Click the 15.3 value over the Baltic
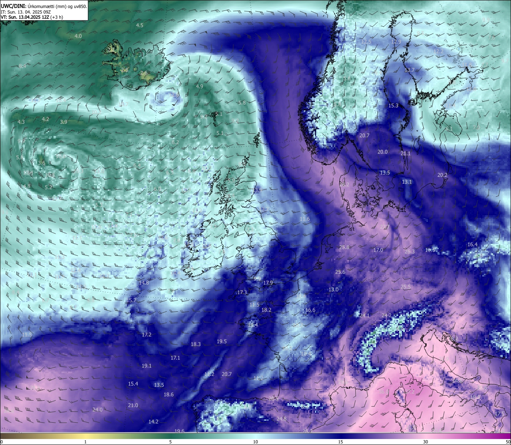 (393, 105)
